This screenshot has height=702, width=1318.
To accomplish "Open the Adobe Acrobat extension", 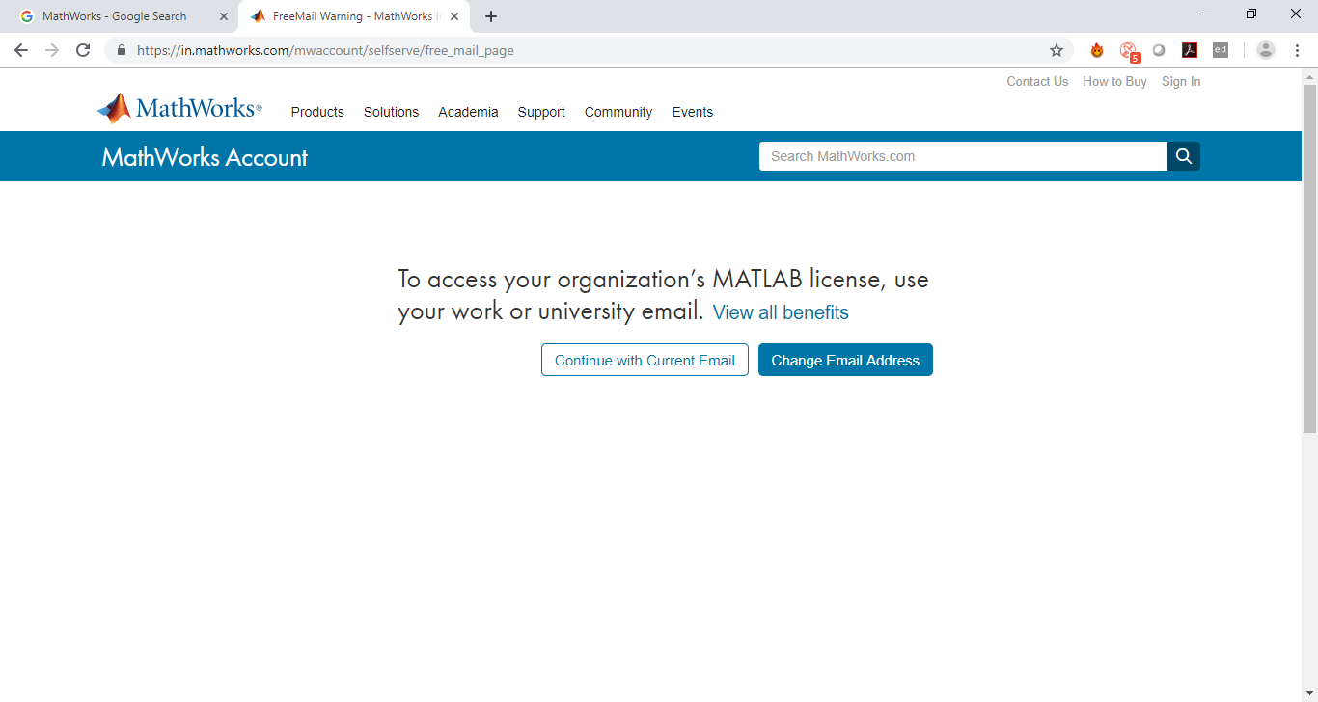I will click(x=1191, y=49).
